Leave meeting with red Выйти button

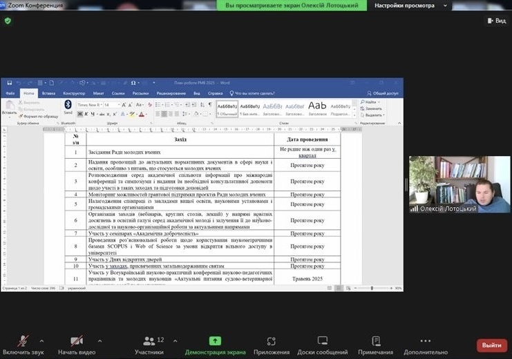point(491,345)
